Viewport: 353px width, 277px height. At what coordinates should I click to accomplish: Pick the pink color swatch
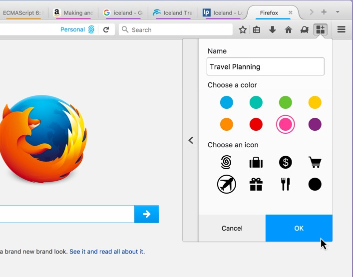point(286,124)
